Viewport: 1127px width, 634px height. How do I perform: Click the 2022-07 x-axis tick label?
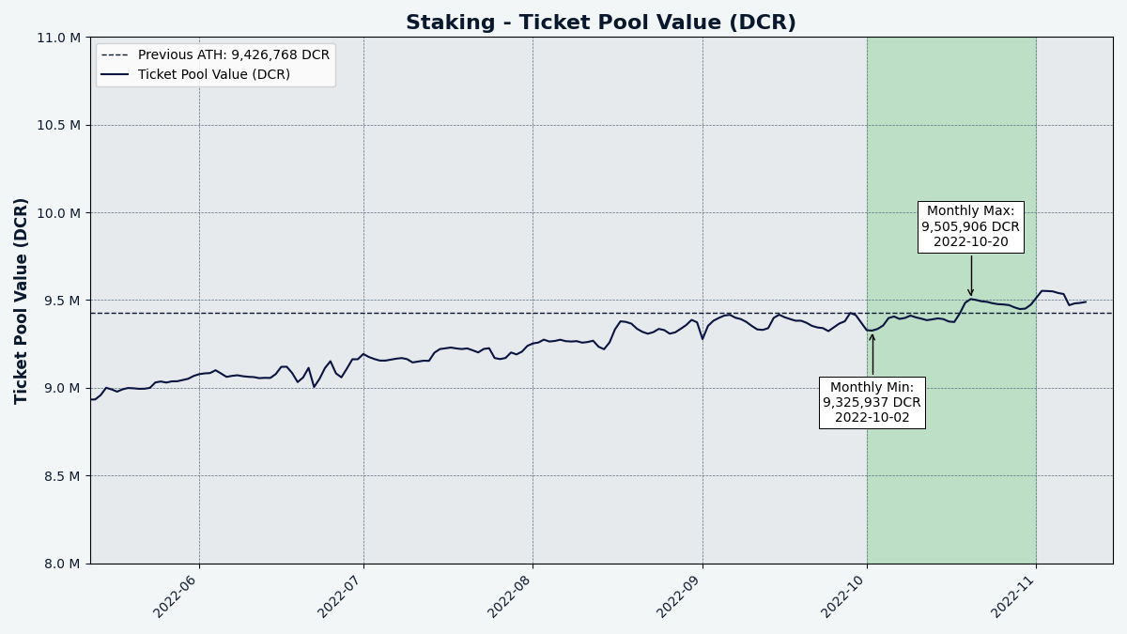(x=340, y=595)
